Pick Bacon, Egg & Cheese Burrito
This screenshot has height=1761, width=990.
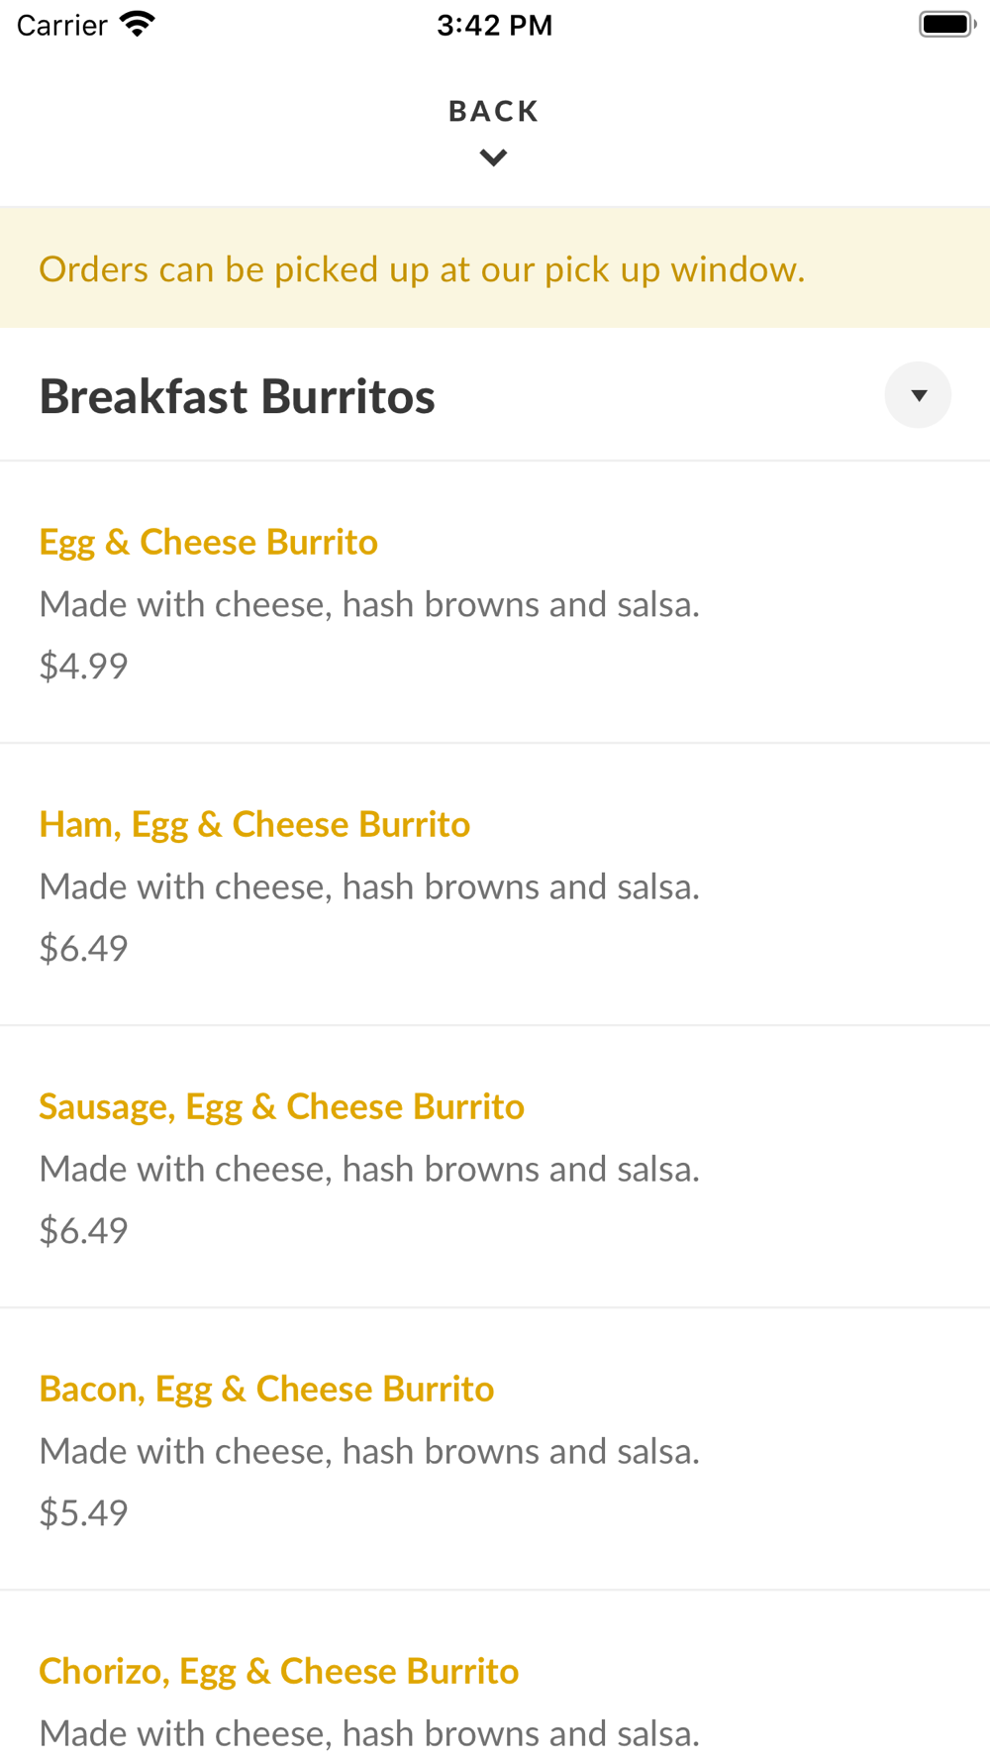coord(266,1389)
